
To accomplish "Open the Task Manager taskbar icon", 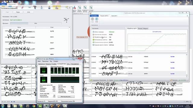I will coord(46,106).
